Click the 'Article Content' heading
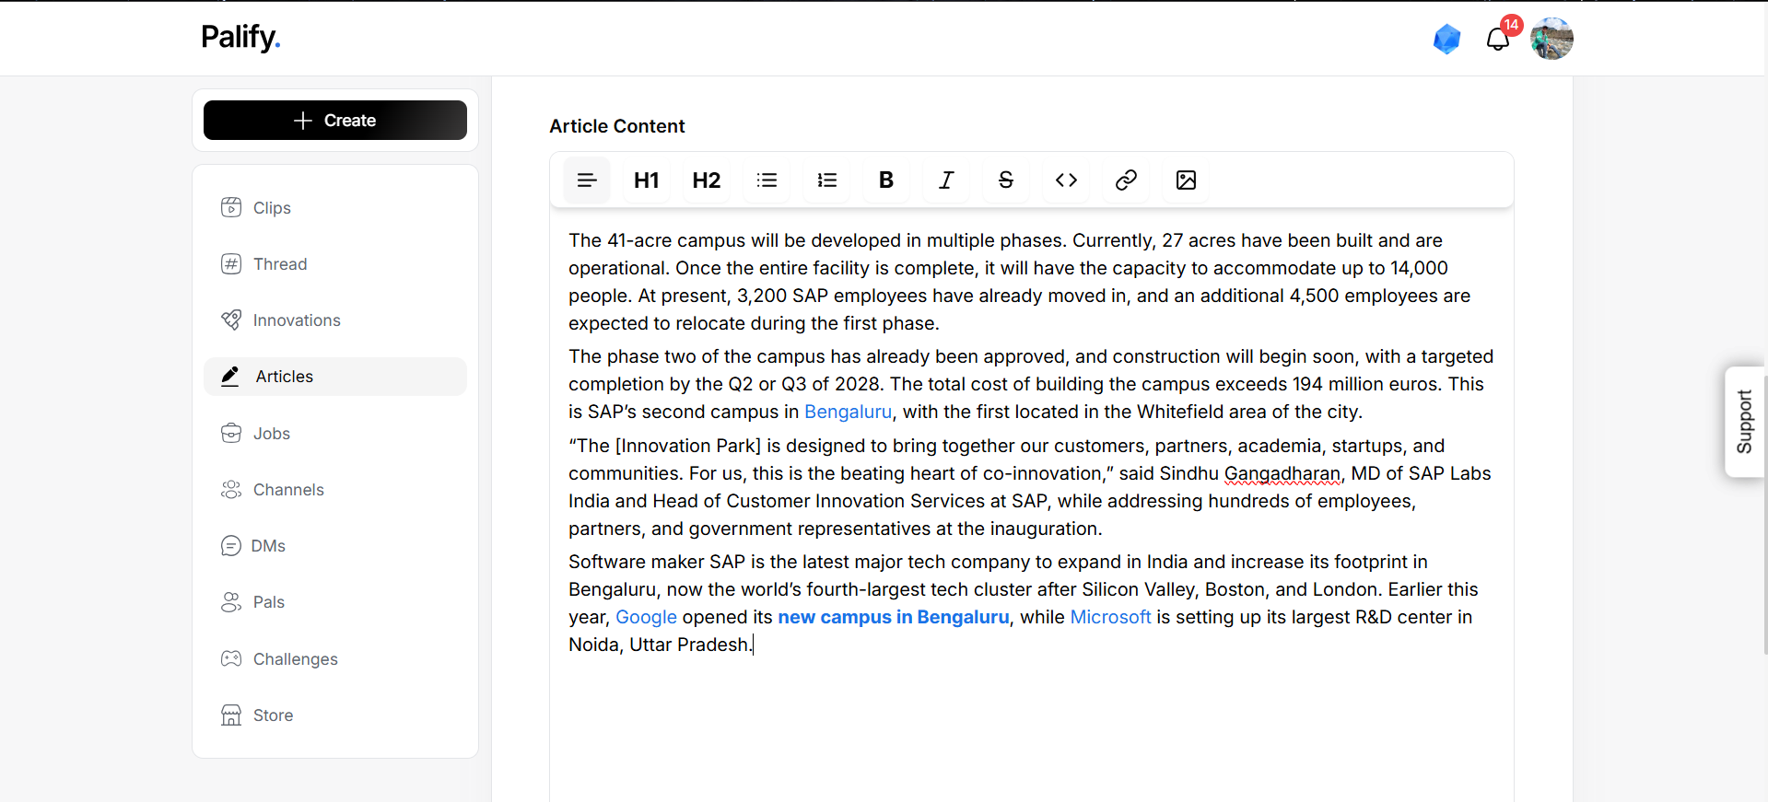 [617, 126]
